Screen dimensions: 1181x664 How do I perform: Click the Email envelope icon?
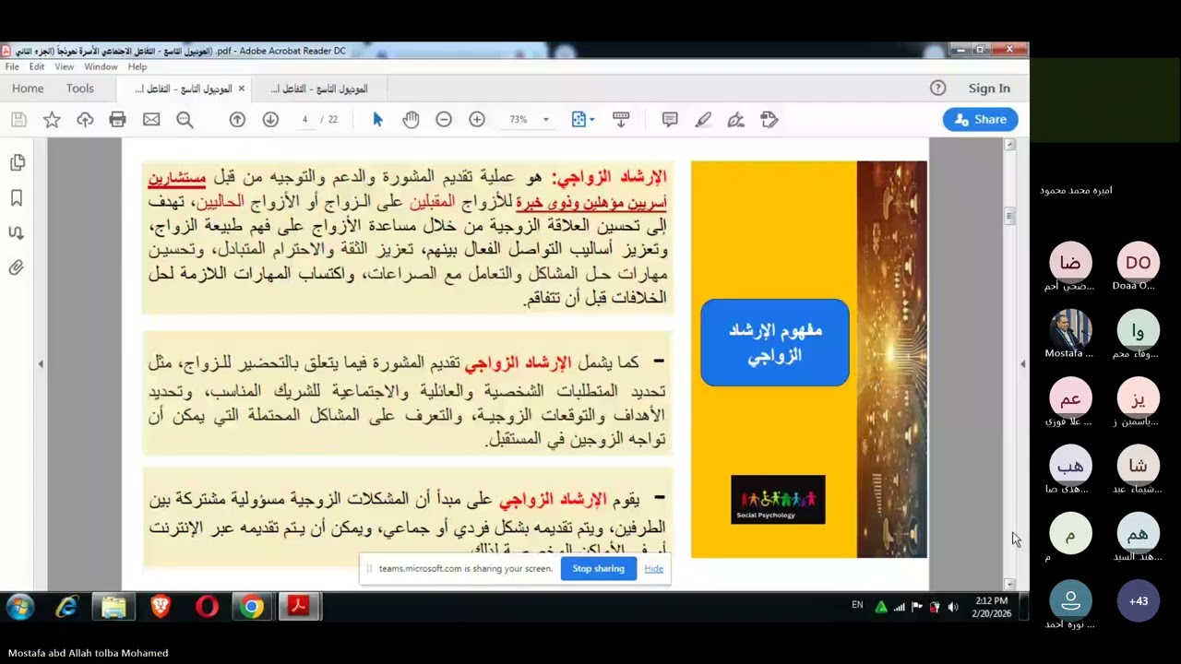coord(151,120)
